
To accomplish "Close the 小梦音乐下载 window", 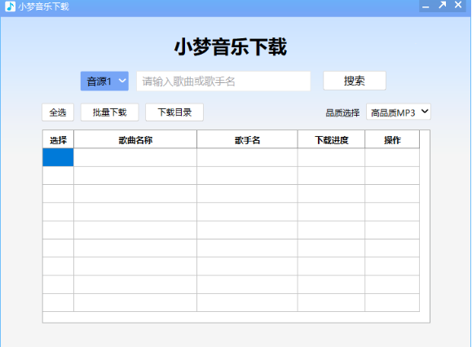I will [458, 5].
